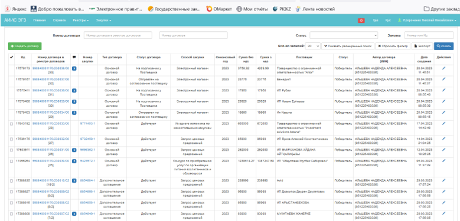Screen dimensions: 460x221
Task: Open comments badge for contract 230030/00
Action: pyautogui.click(x=74, y=161)
